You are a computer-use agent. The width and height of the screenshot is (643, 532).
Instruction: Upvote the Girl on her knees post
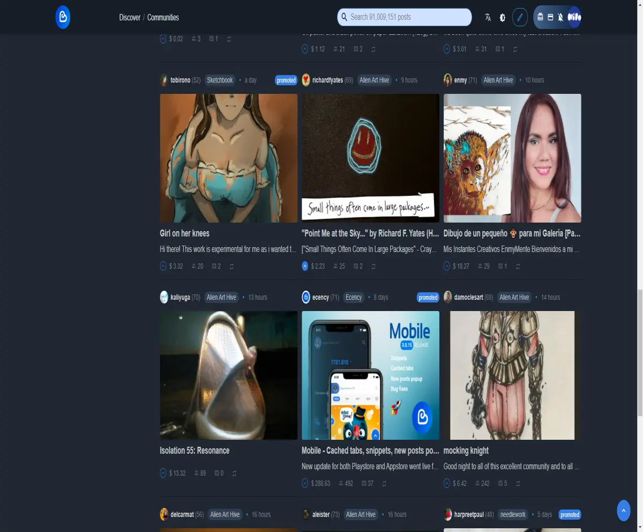tap(163, 266)
